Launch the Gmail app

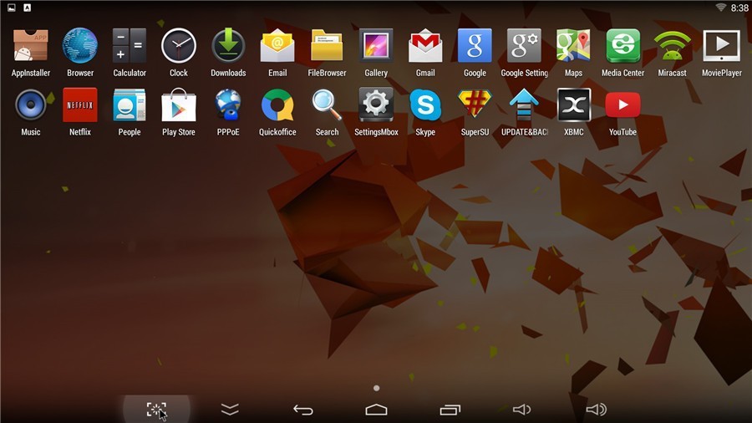pyautogui.click(x=425, y=46)
